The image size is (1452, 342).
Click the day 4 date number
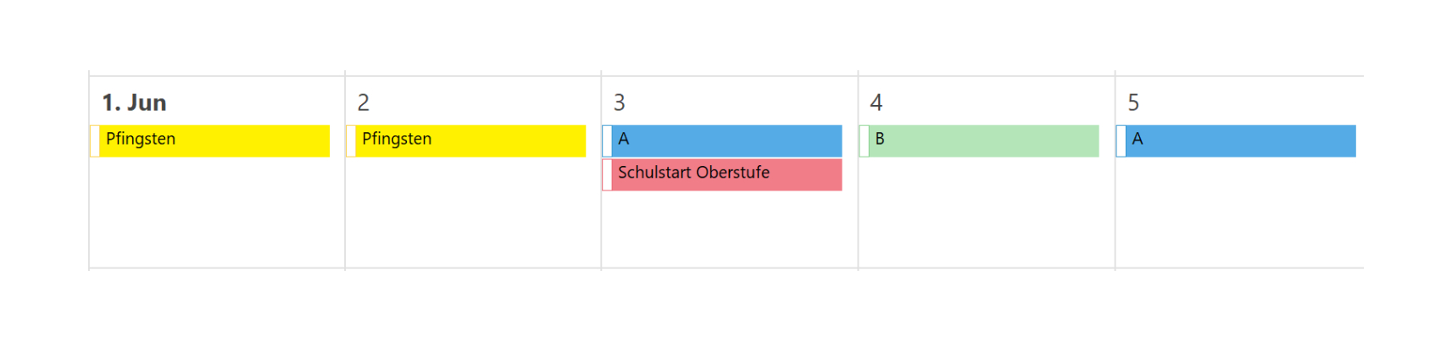(876, 103)
